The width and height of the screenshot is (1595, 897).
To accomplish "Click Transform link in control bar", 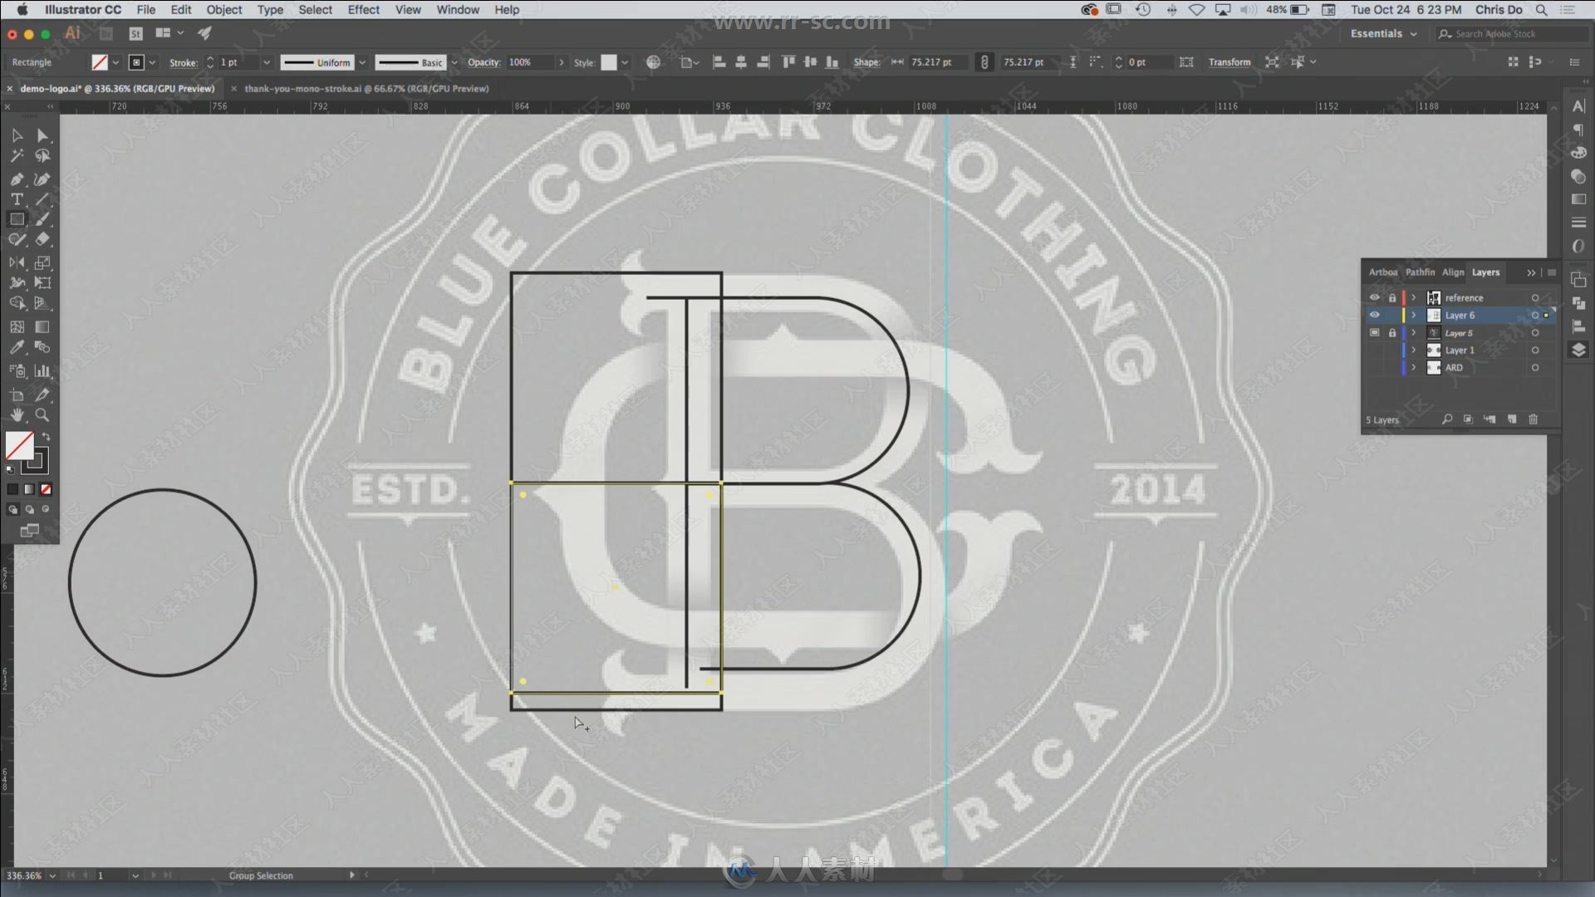I will click(1229, 62).
